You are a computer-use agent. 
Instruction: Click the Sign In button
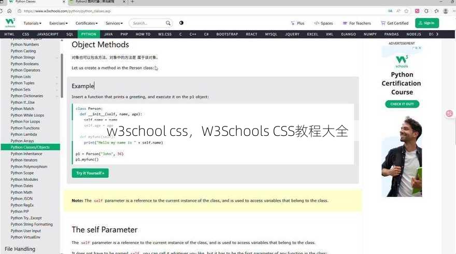427,23
